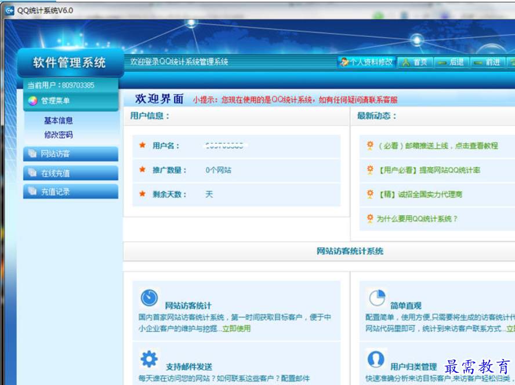515x385 pixels.
Task: Collapse the 管理菜单 section header
Action: click(71, 101)
